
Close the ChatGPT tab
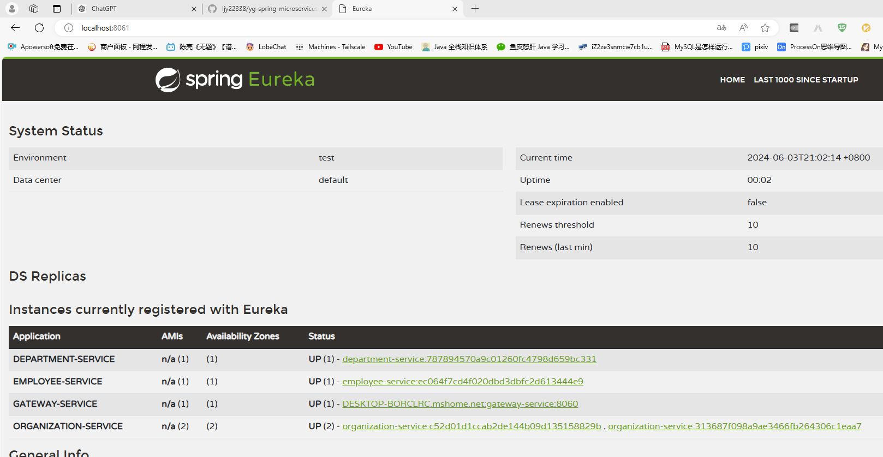click(x=194, y=9)
